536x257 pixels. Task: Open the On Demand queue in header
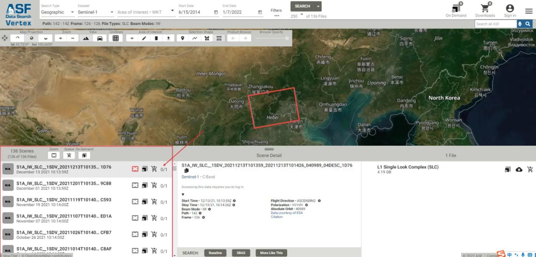tap(455, 8)
